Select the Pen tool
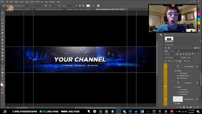This screenshot has width=202, height=114. click(2, 59)
